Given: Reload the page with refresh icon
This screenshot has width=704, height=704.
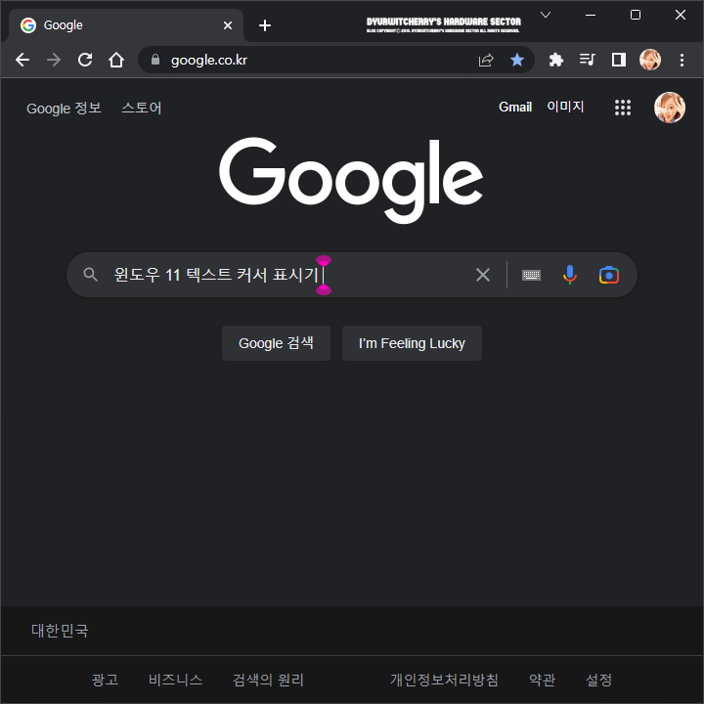Looking at the screenshot, I should [x=85, y=60].
